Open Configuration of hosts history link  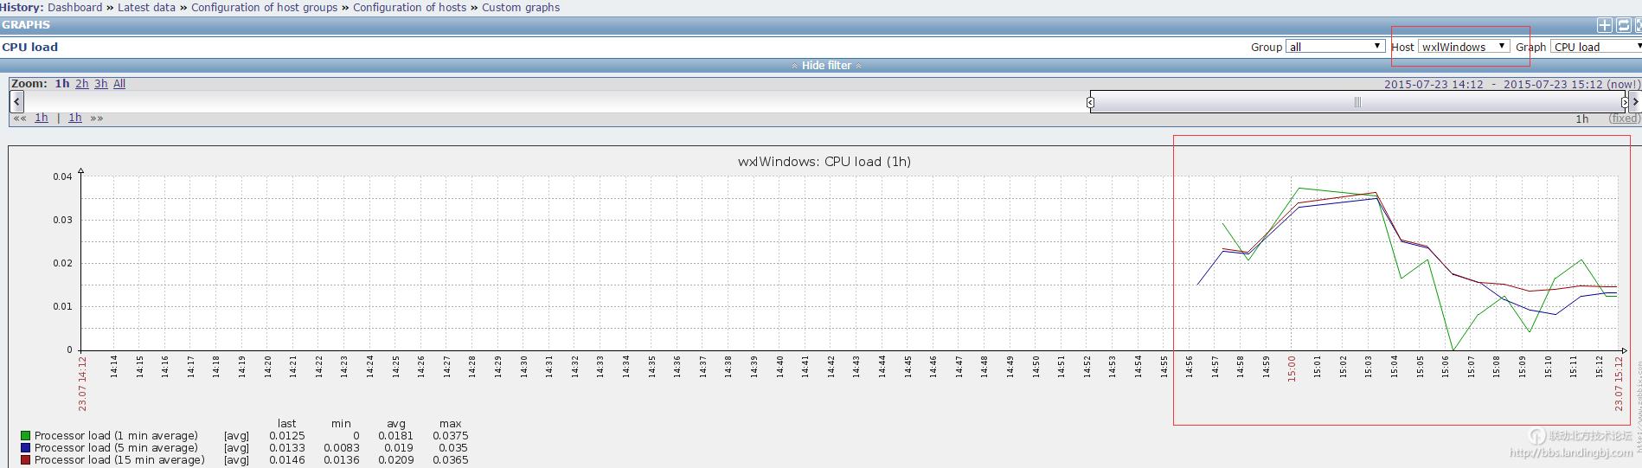point(409,8)
